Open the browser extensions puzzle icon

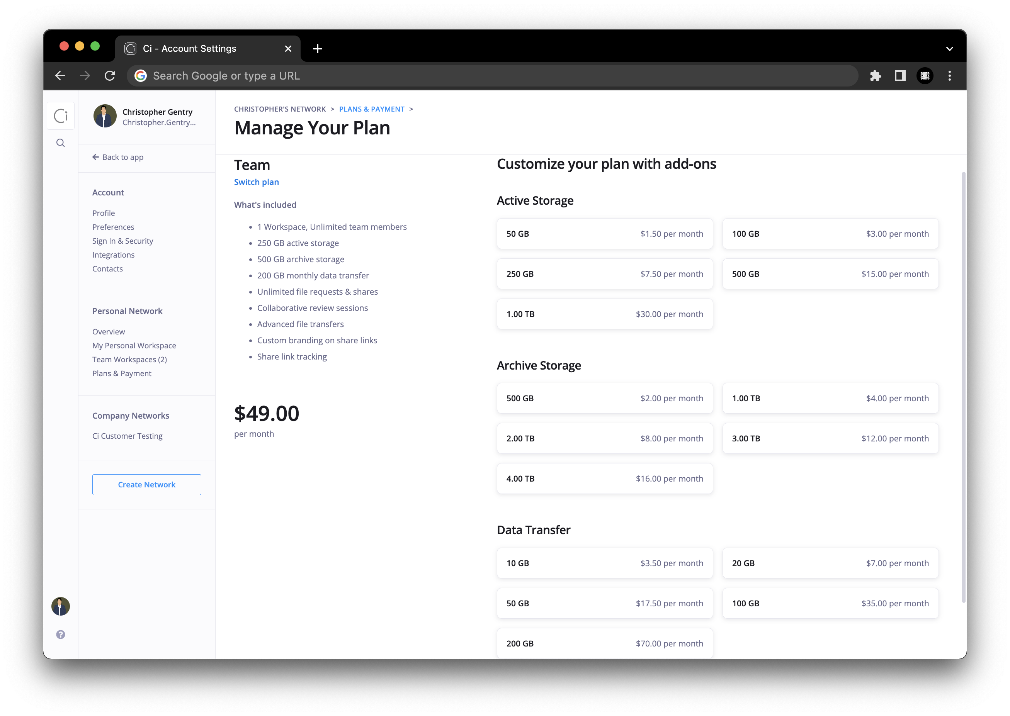pyautogui.click(x=876, y=75)
